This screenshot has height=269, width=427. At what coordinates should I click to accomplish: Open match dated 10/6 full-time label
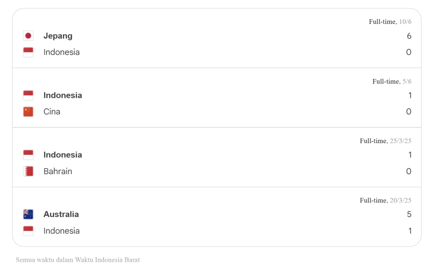390,22
